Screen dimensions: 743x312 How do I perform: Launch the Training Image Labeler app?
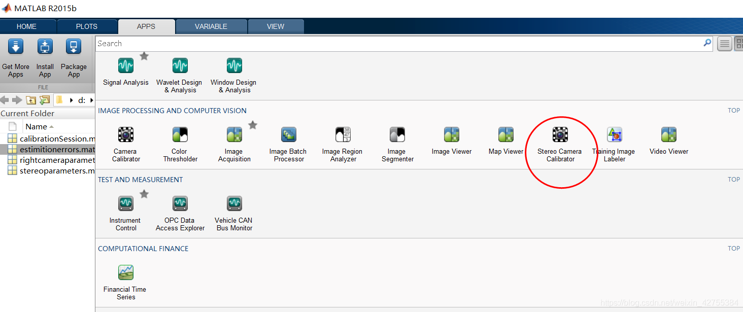click(614, 144)
